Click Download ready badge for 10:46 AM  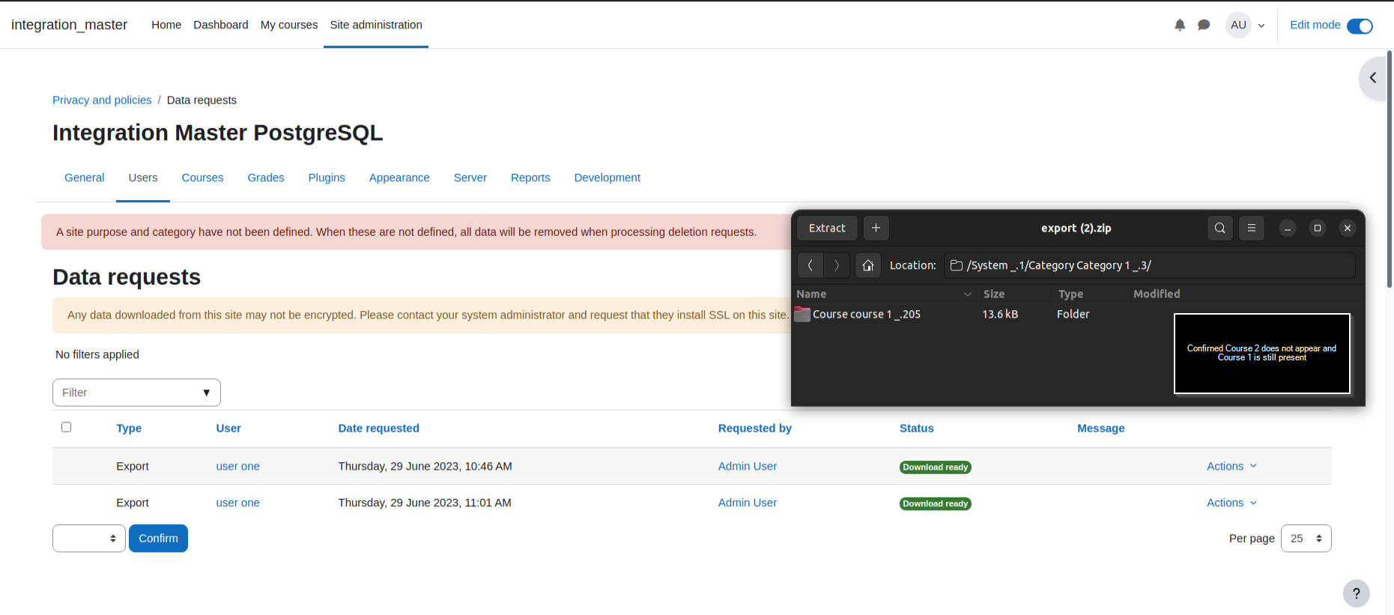(x=936, y=467)
